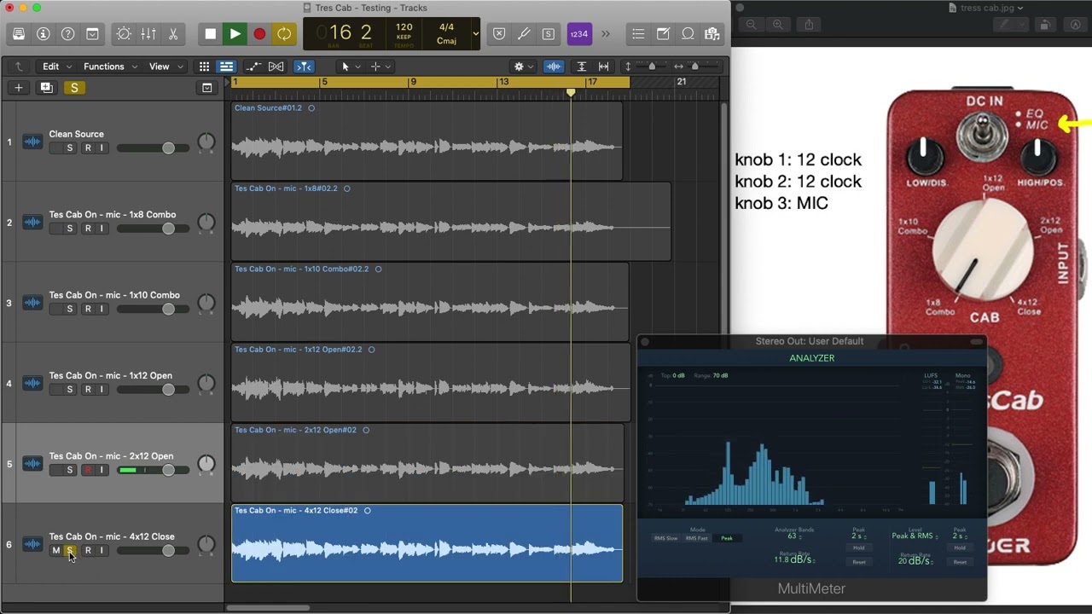Screen dimensions: 1092x614
Task: Show the Inspector panel
Action: pyautogui.click(x=44, y=34)
